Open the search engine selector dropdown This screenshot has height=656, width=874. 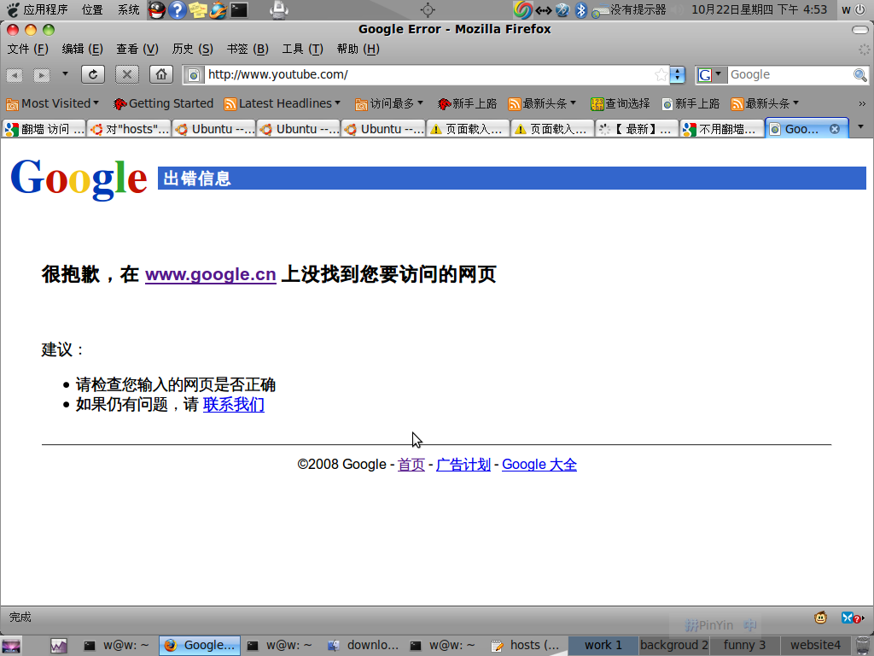coord(711,75)
